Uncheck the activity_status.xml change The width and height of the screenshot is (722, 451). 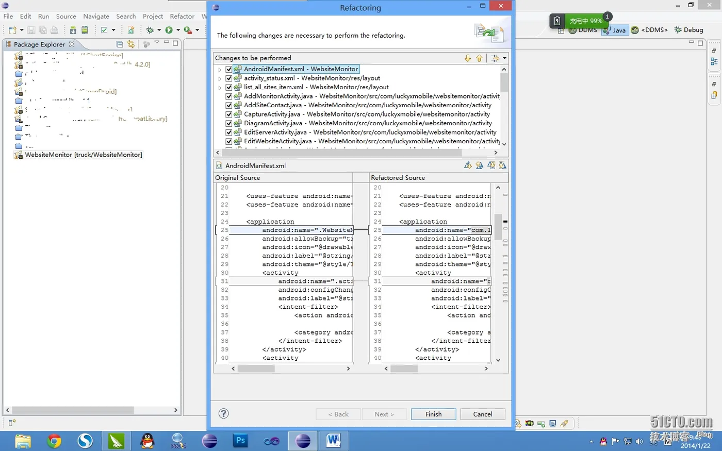point(229,78)
